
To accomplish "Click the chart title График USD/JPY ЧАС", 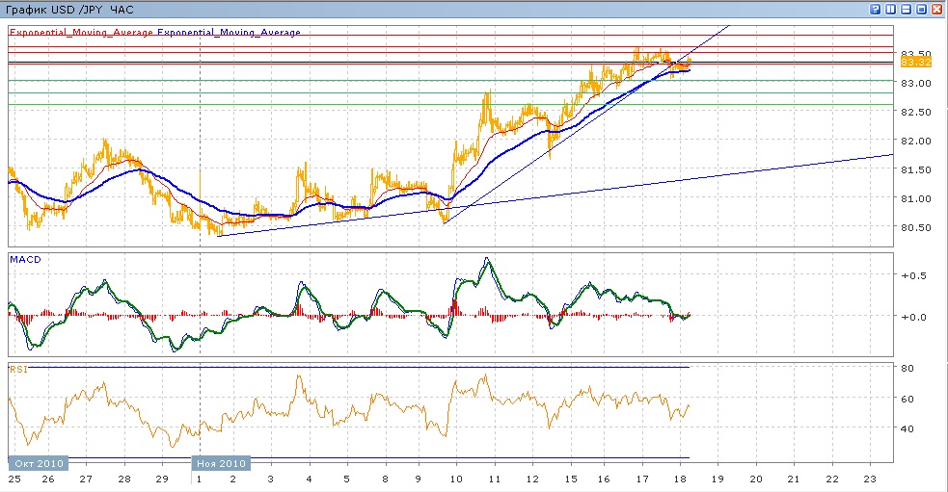I will [70, 9].
